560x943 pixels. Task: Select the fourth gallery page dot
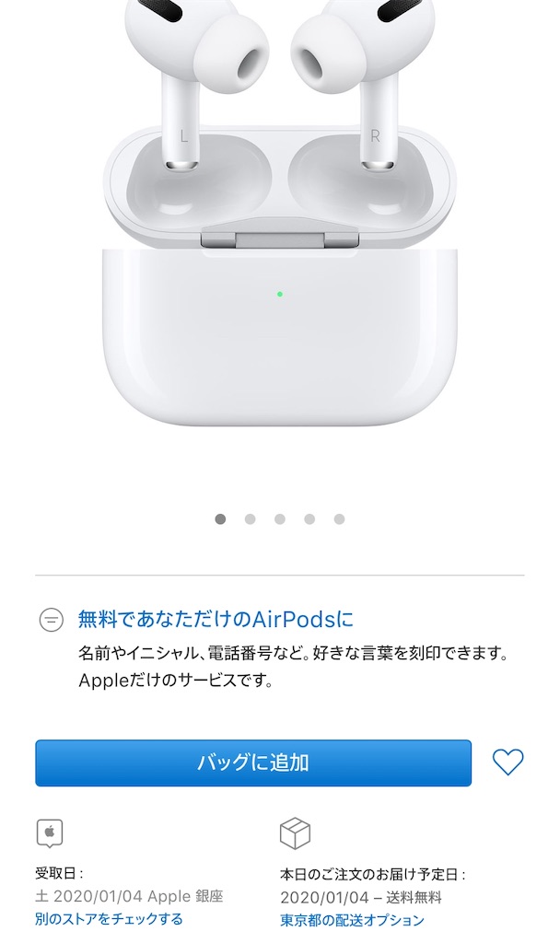click(x=309, y=519)
